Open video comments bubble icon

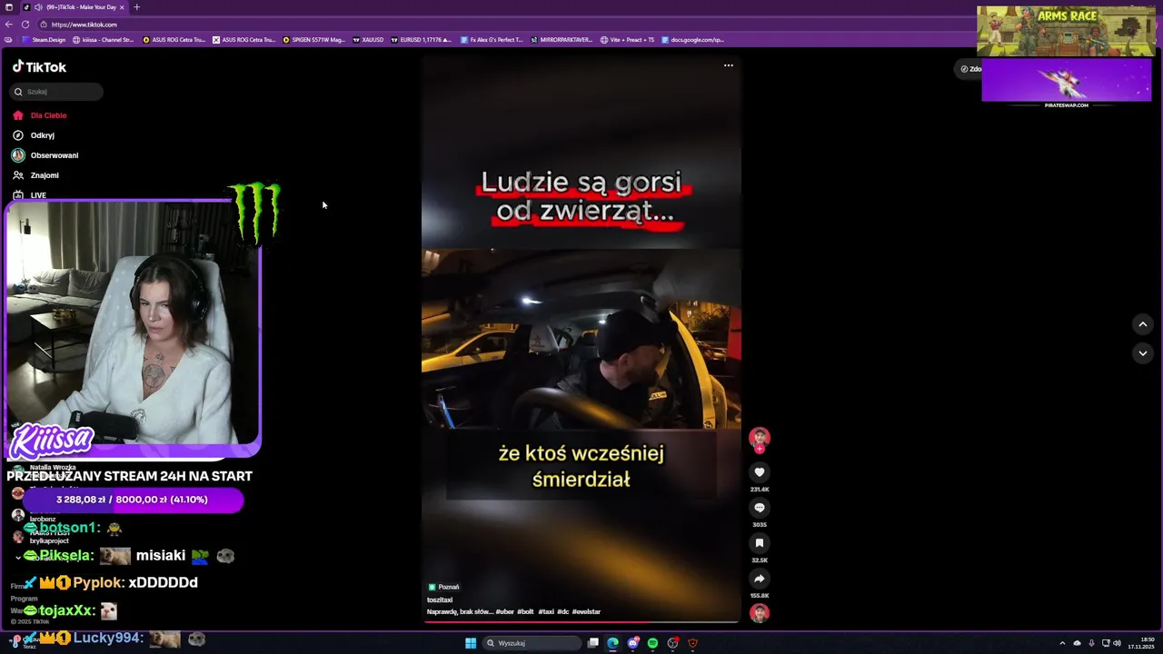click(760, 508)
